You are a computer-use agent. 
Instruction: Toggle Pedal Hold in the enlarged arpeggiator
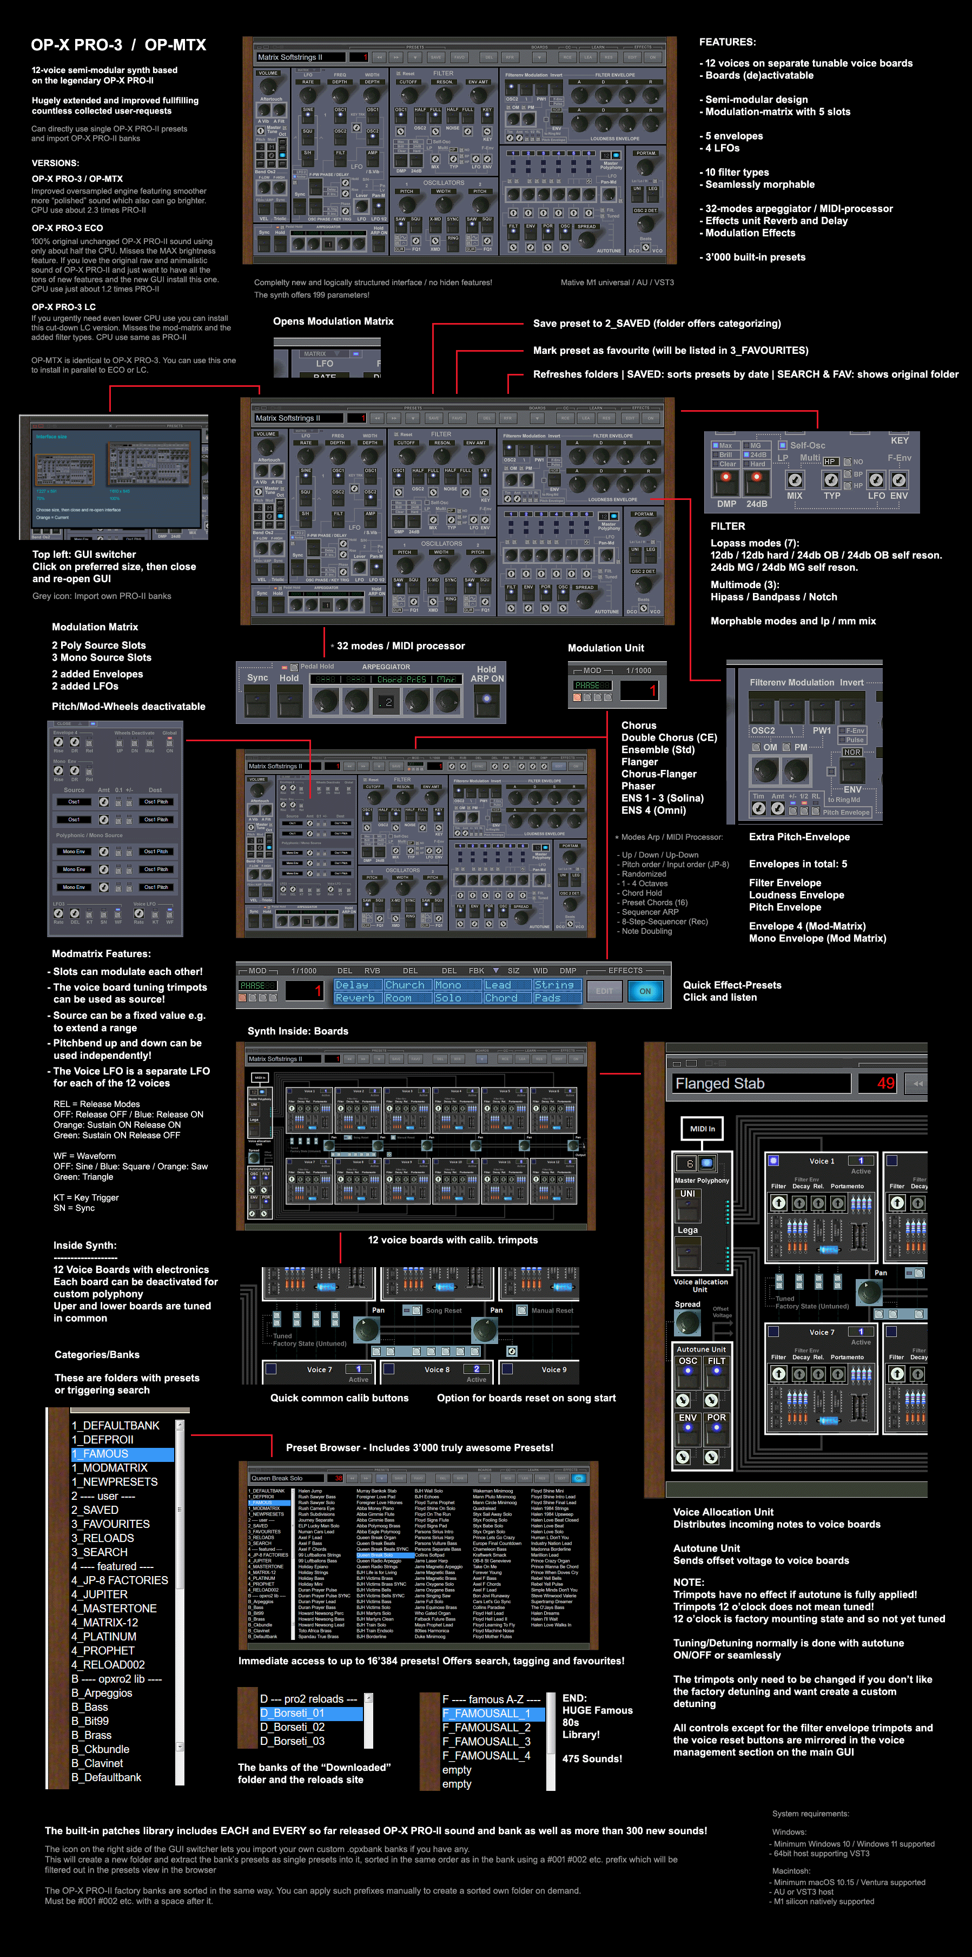pos(295,667)
